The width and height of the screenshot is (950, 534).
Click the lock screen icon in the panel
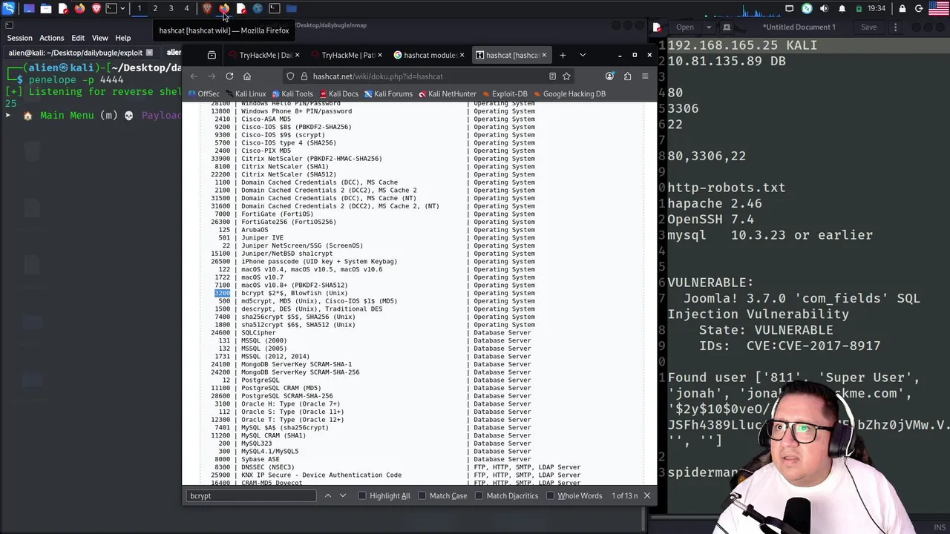[x=902, y=8]
